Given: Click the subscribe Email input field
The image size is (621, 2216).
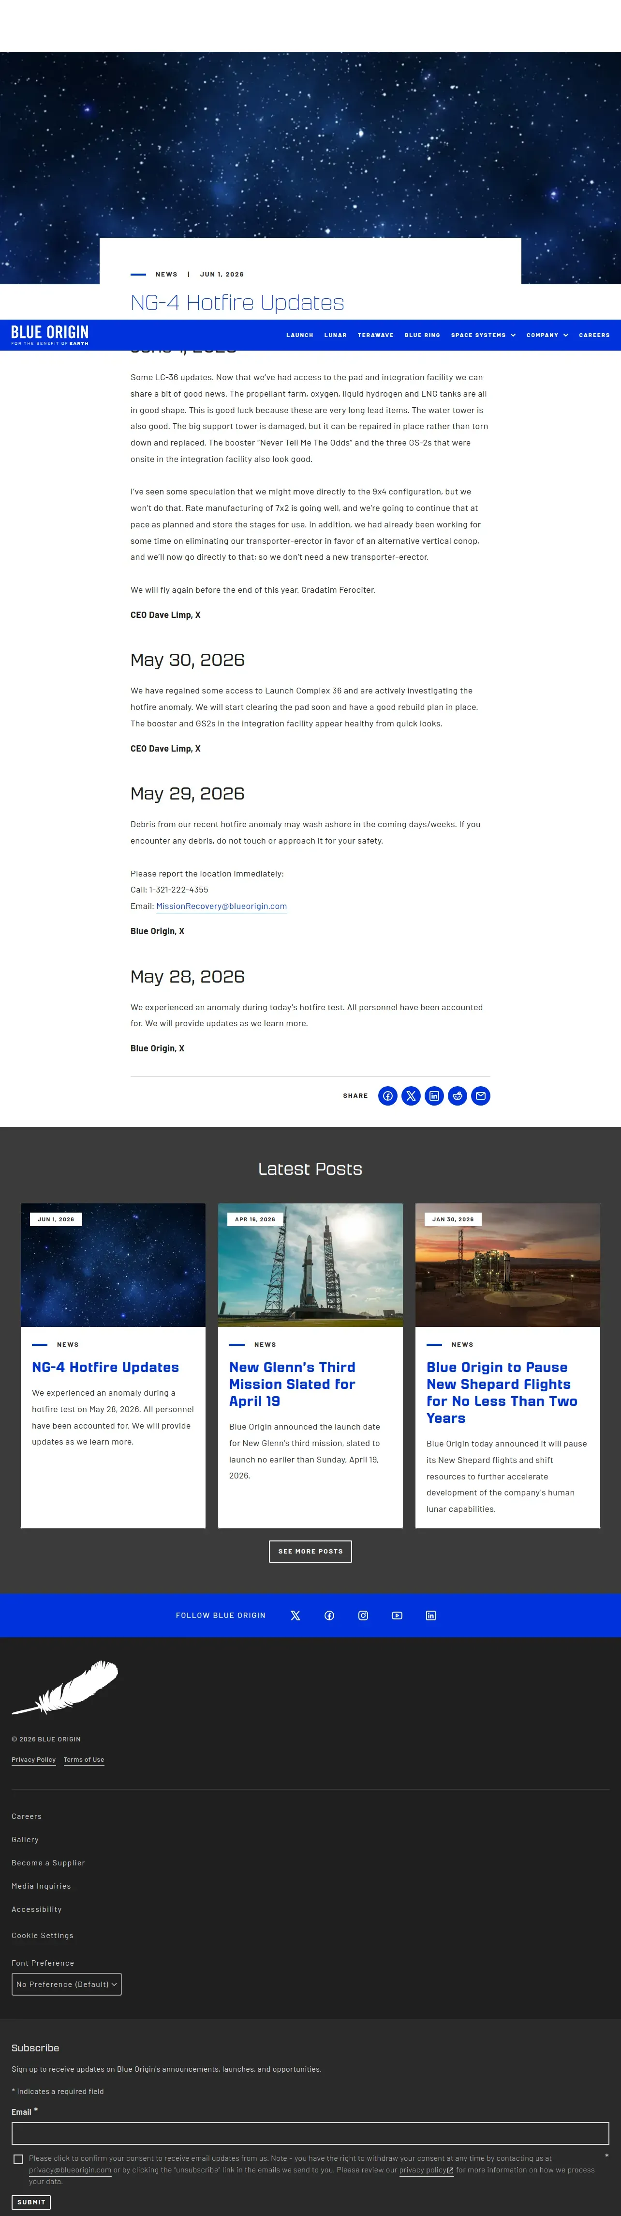Looking at the screenshot, I should point(310,2133).
